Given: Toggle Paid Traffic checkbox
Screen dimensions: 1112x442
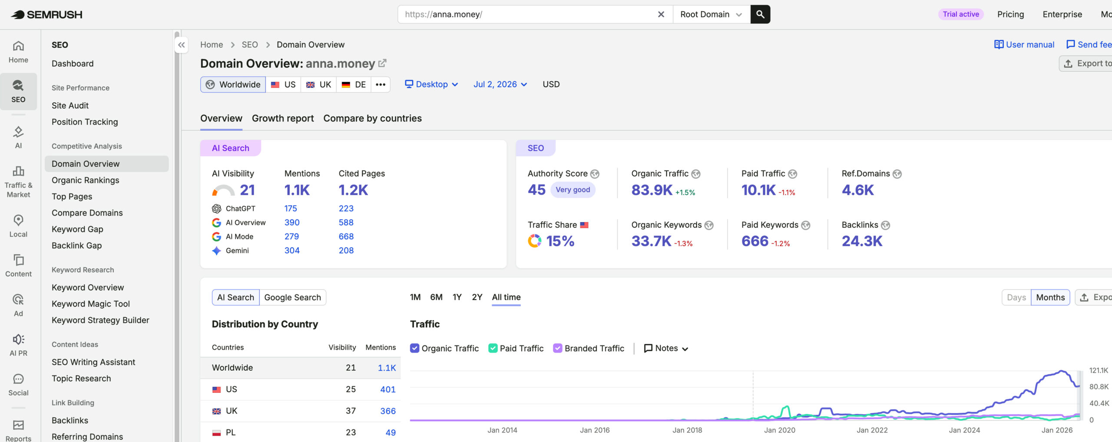Looking at the screenshot, I should 493,348.
